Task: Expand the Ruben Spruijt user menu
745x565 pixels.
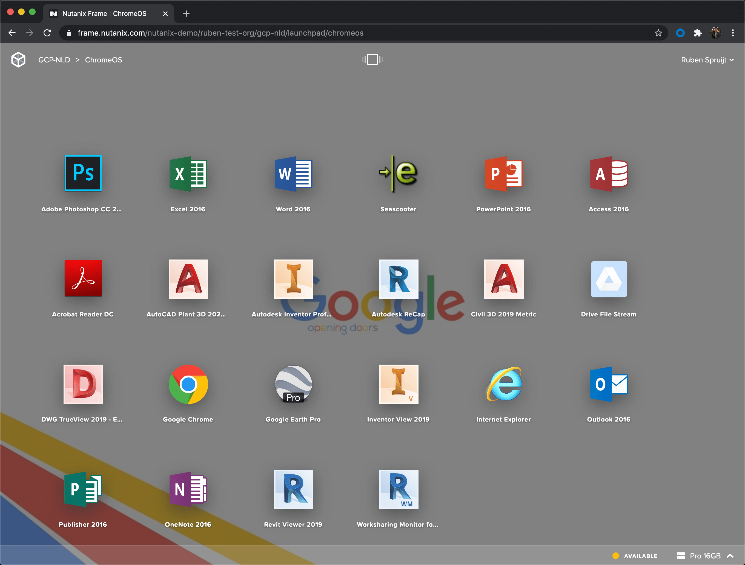Action: [x=707, y=60]
